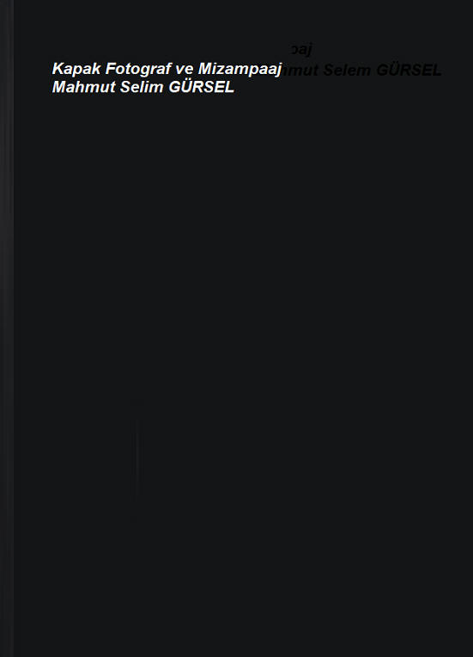The image size is (473, 657).
Task: Click the dark partial "aj" text fragment
Action: [x=301, y=50]
